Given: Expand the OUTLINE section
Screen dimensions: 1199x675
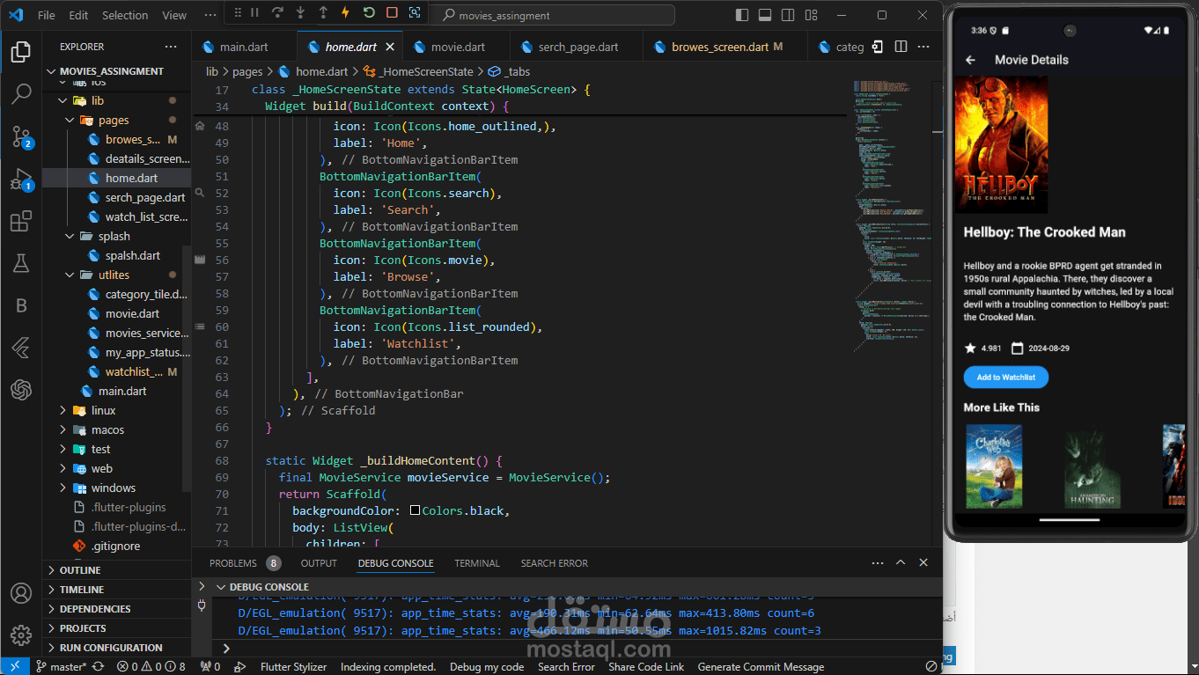Looking at the screenshot, I should point(117,570).
